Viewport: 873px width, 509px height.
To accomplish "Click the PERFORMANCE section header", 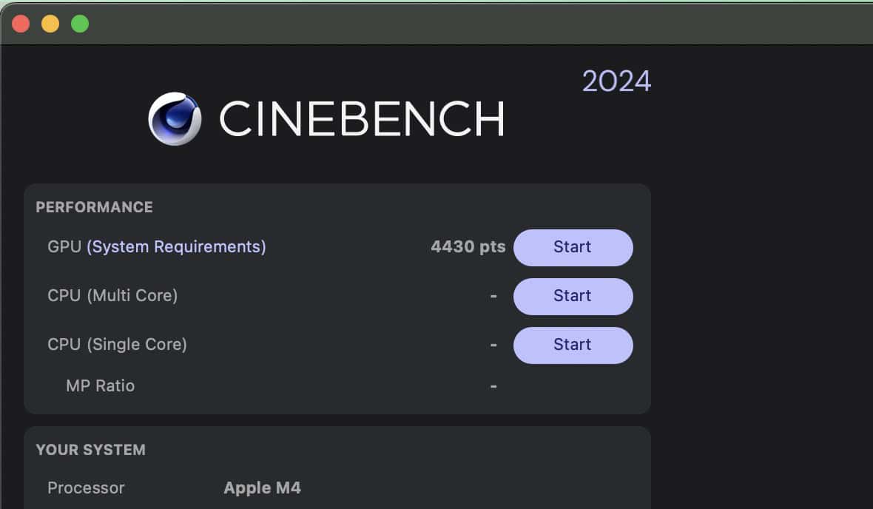I will pyautogui.click(x=94, y=207).
